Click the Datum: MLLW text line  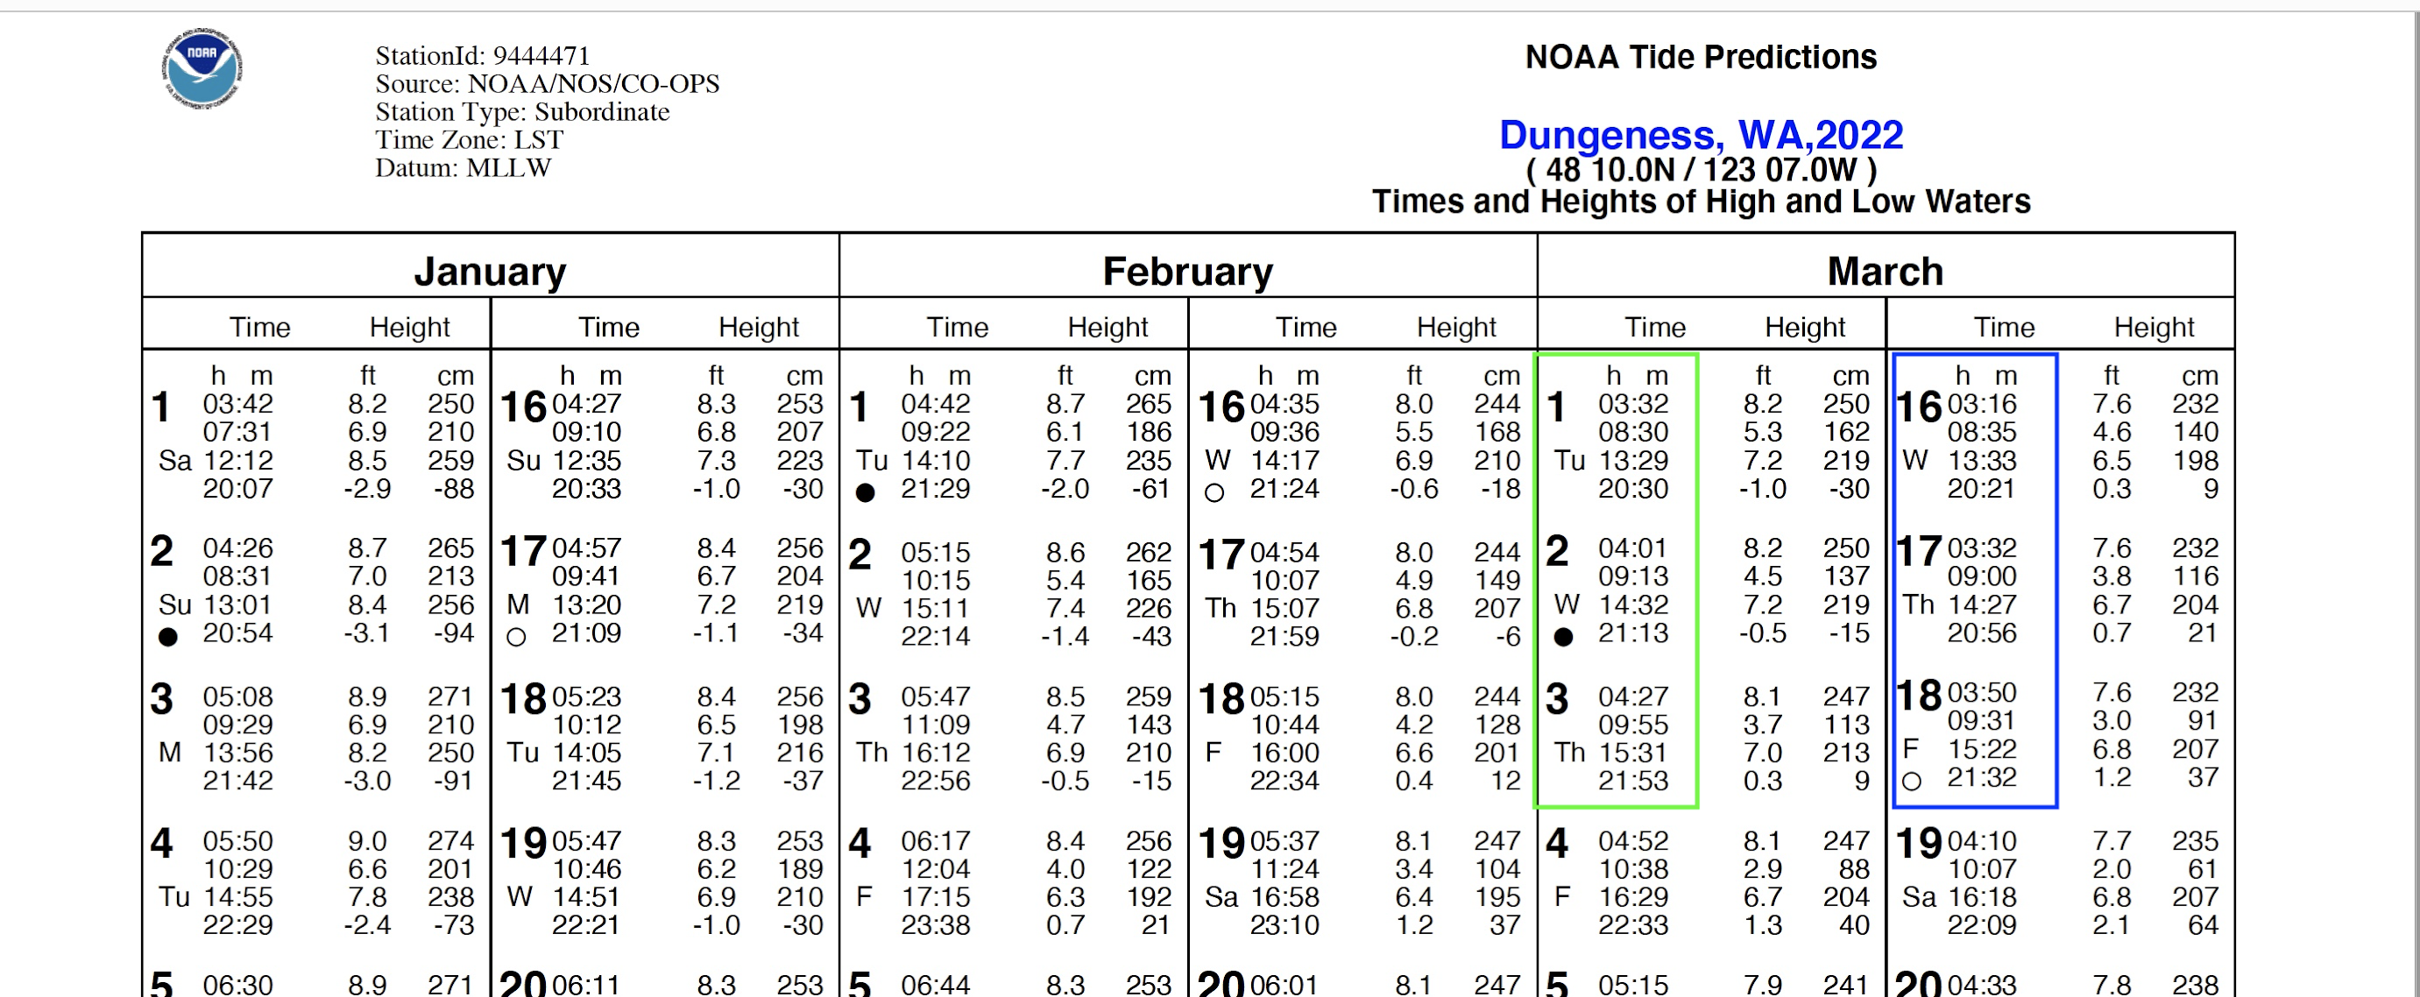tap(463, 168)
